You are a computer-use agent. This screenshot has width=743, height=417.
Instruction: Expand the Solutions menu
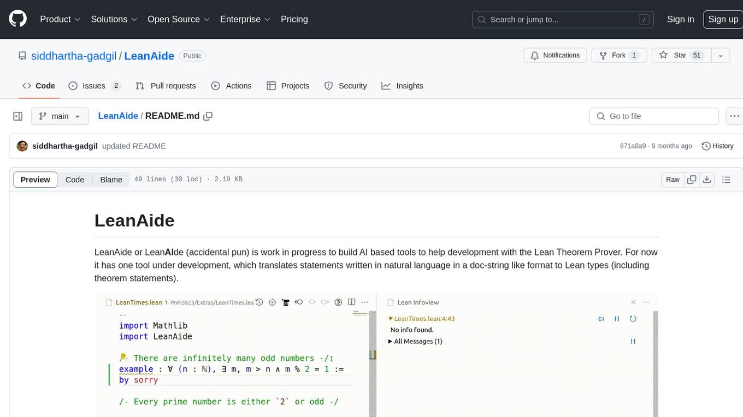[113, 19]
